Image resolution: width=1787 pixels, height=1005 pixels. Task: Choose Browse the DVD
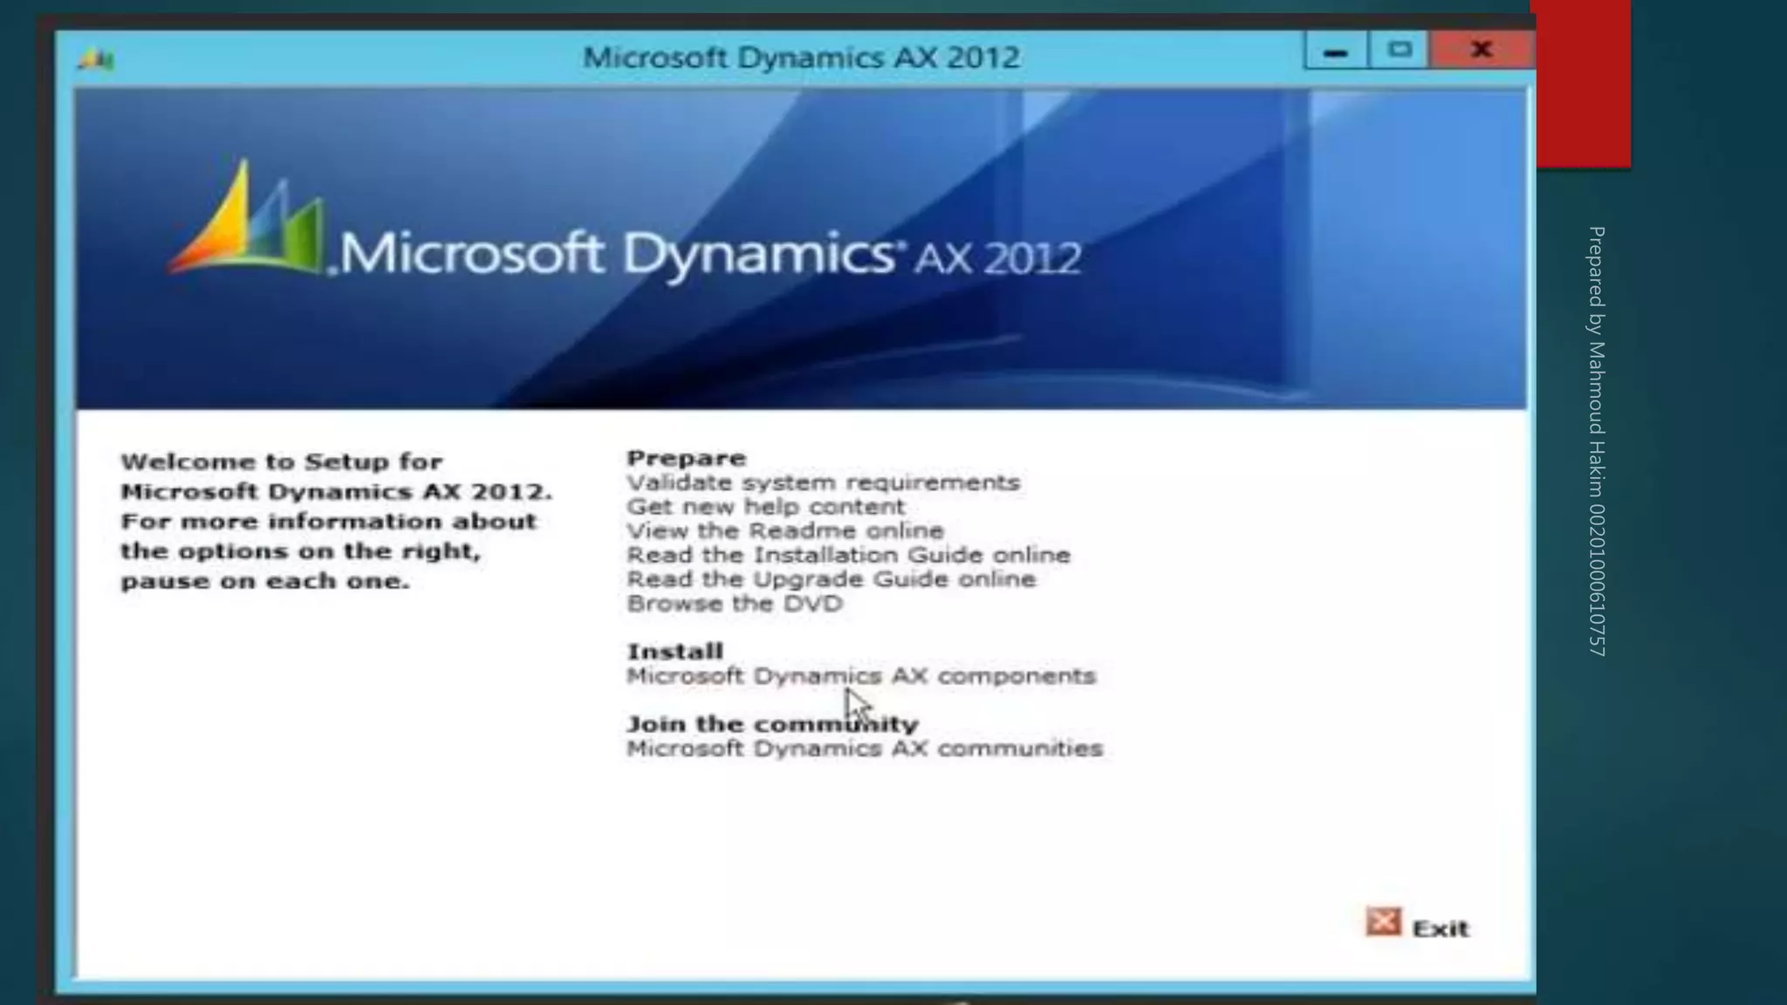735,604
